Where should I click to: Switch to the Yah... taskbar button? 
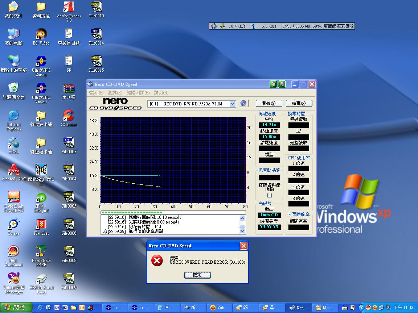[x=220, y=308]
